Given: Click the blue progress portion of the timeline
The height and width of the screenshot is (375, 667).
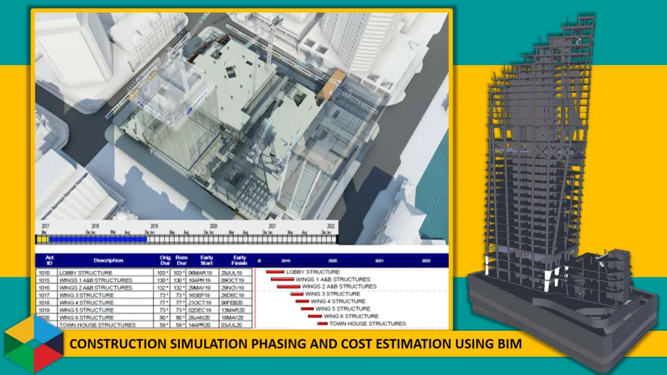Looking at the screenshot, I should (98, 240).
